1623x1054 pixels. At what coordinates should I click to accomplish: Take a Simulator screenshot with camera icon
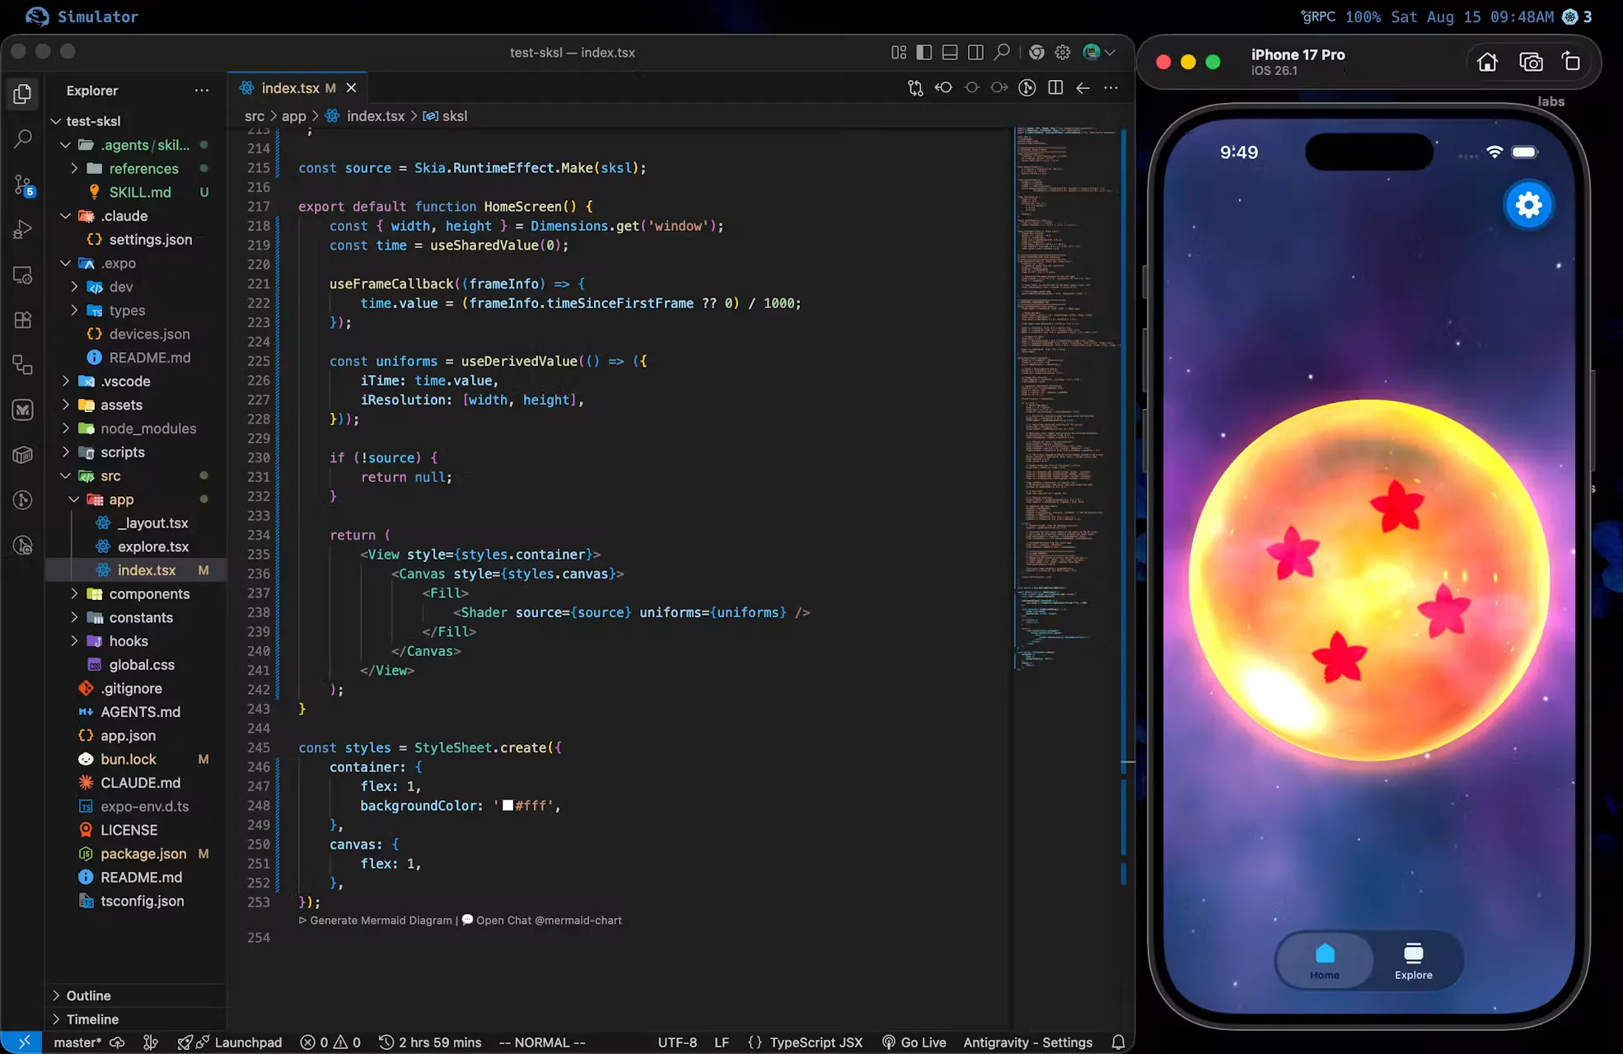(x=1531, y=62)
